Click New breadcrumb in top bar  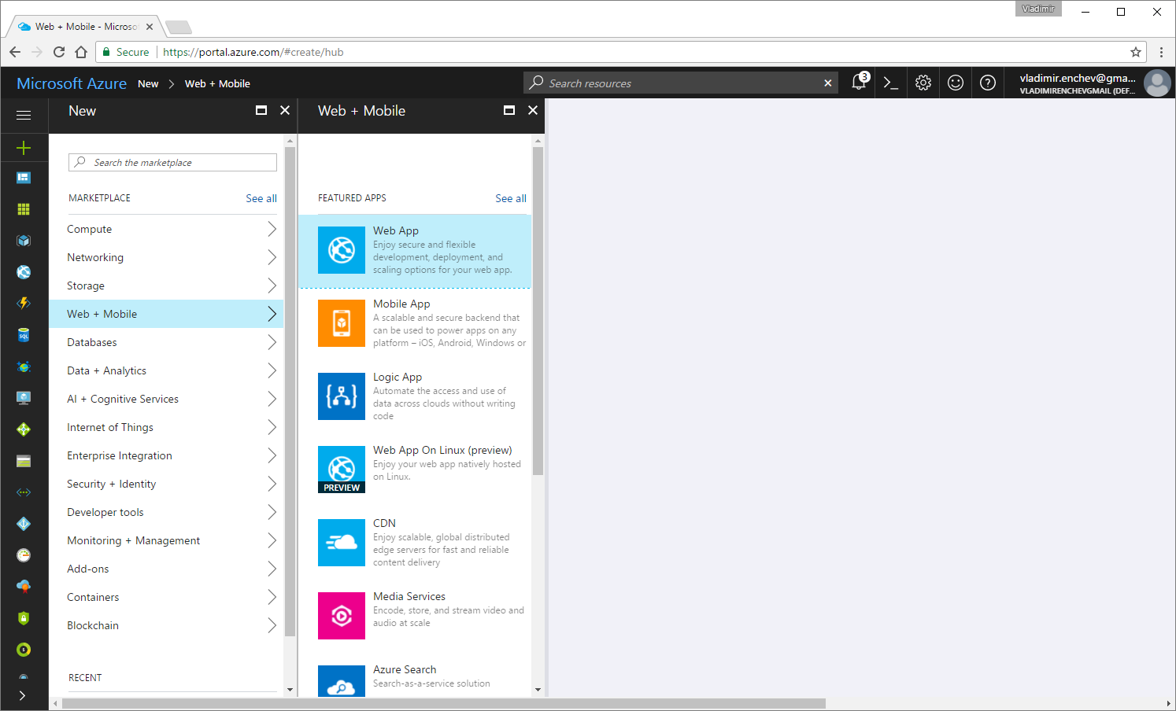coord(148,83)
